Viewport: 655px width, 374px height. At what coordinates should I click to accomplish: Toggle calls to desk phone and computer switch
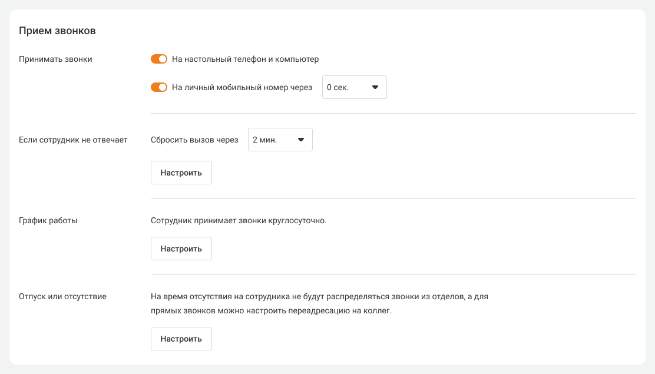(x=159, y=59)
